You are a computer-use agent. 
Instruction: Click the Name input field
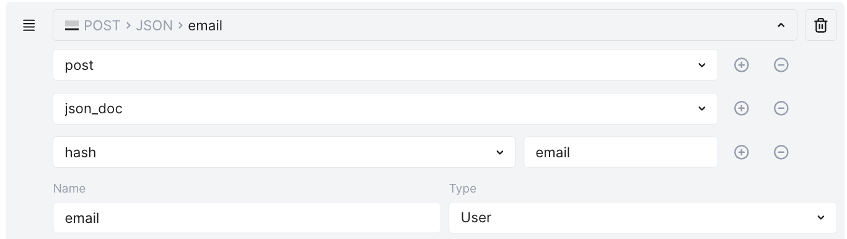pyautogui.click(x=247, y=217)
